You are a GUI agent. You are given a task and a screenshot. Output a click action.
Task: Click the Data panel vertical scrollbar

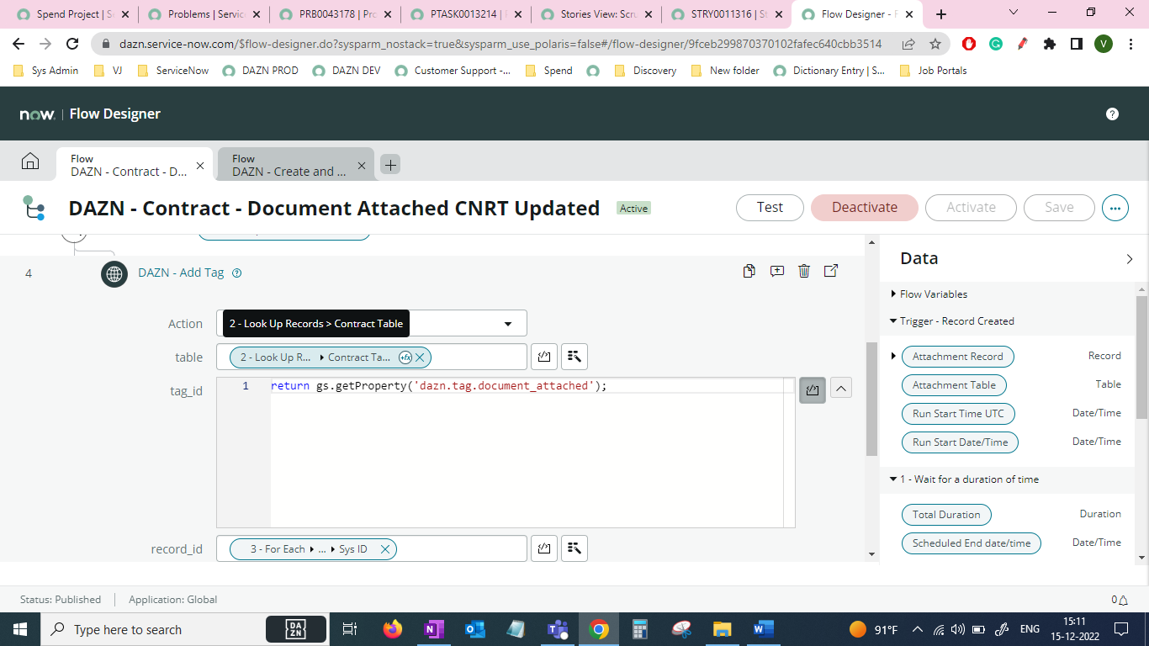1141,357
